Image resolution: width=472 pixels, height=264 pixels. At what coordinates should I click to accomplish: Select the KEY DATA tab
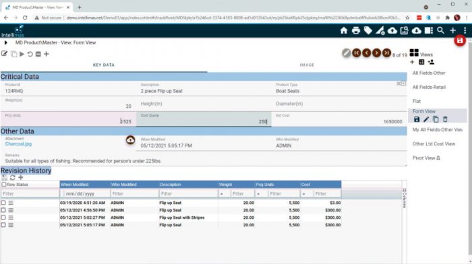(x=104, y=65)
